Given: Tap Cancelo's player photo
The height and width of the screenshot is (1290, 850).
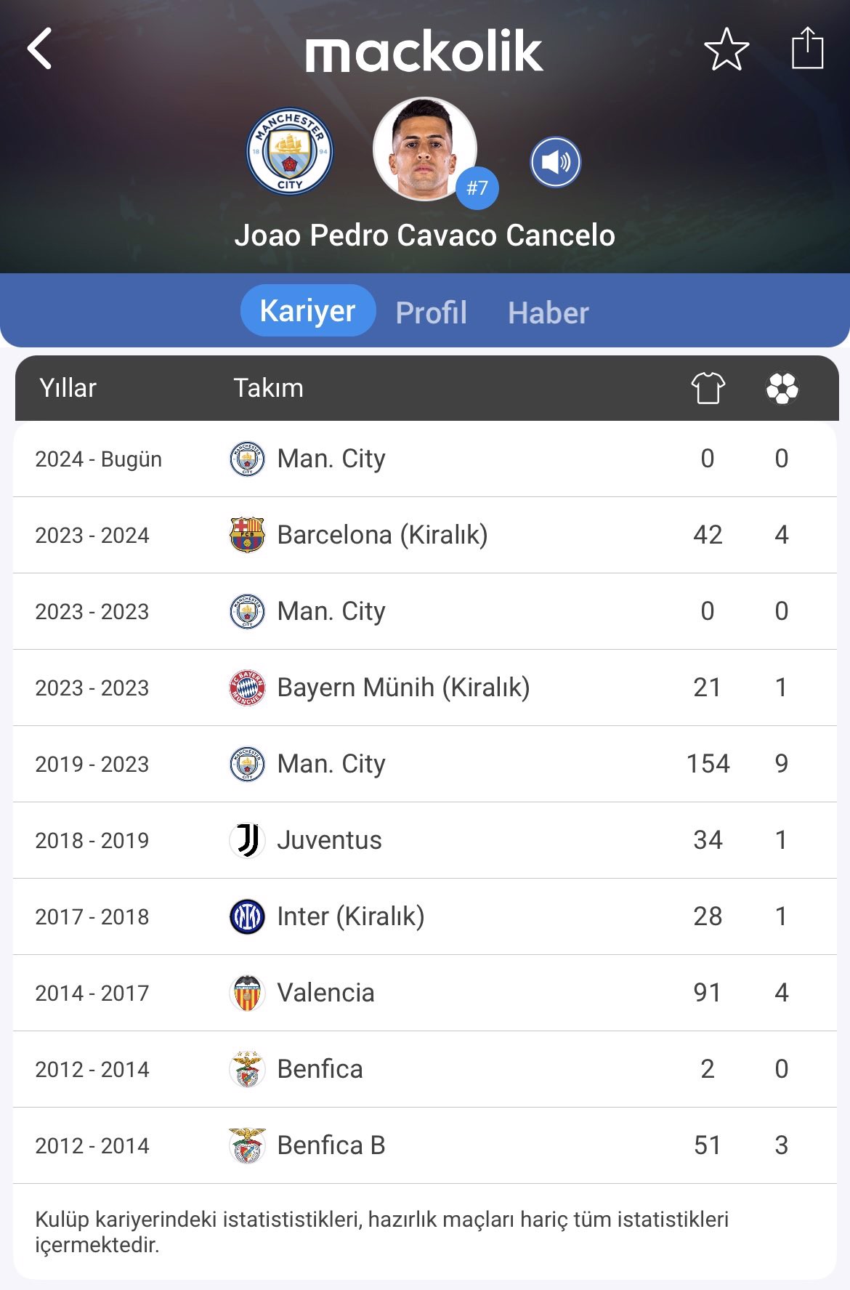Looking at the screenshot, I should click(424, 149).
